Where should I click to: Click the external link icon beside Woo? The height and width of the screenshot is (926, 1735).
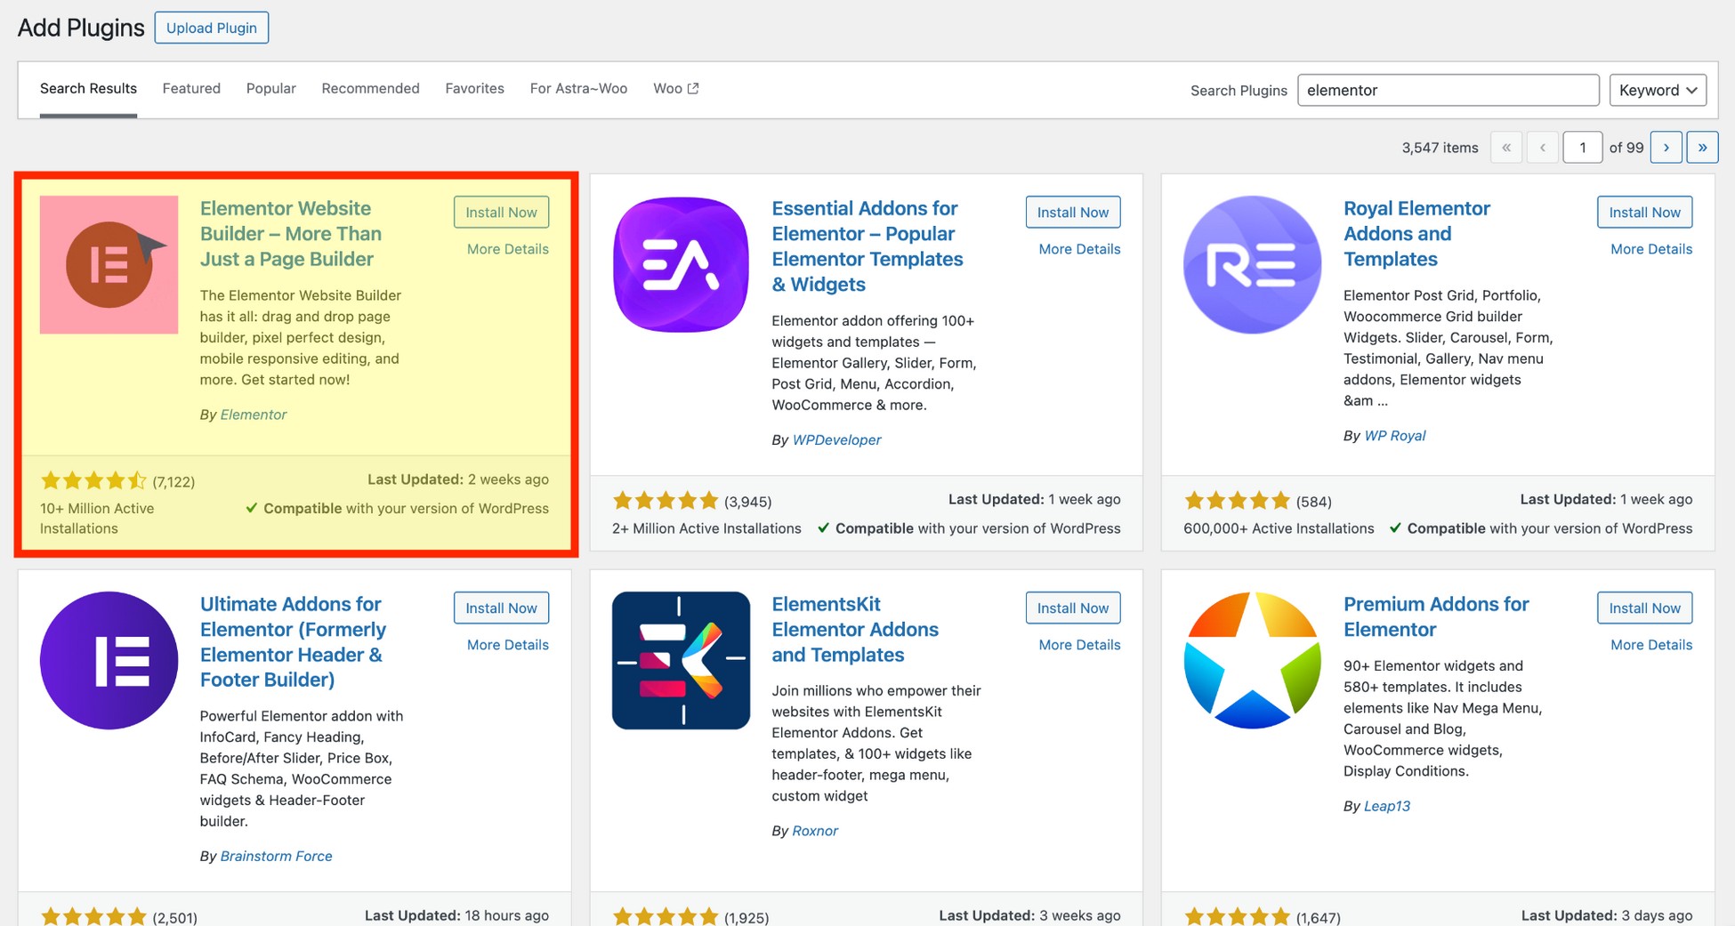[691, 86]
